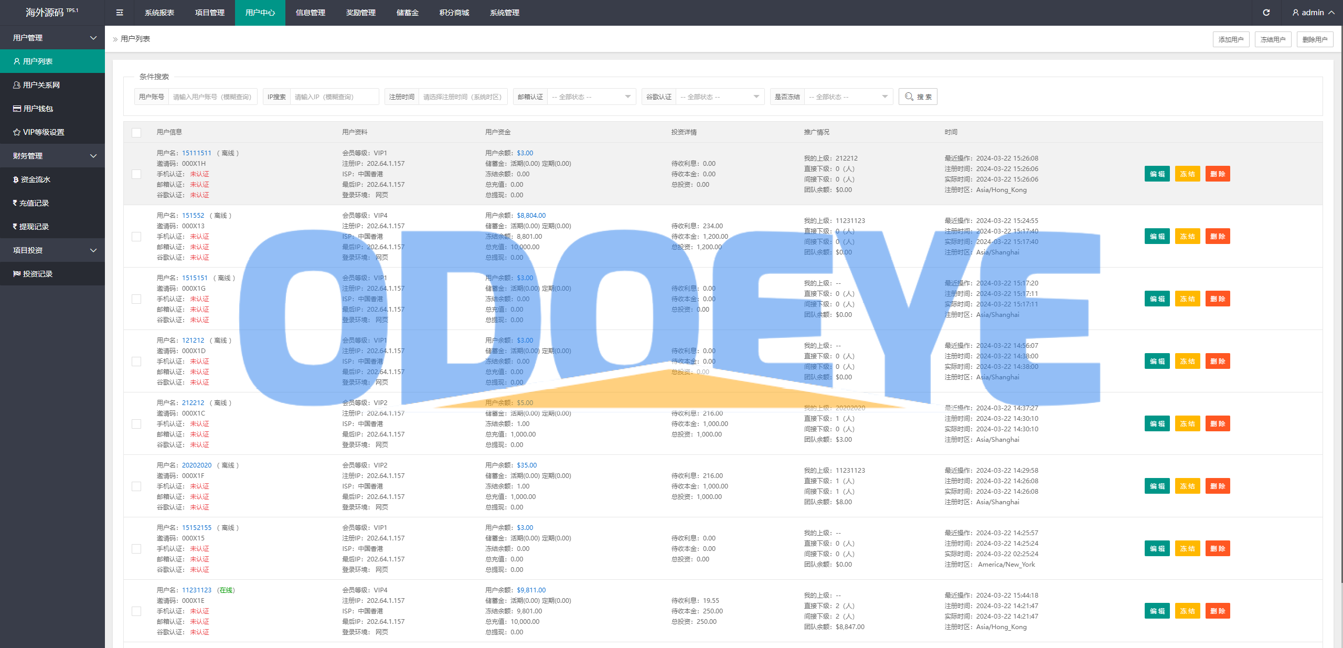Collapse the 项目投资 sidebar section
Viewport: 1343px width, 648px height.
[x=52, y=250]
